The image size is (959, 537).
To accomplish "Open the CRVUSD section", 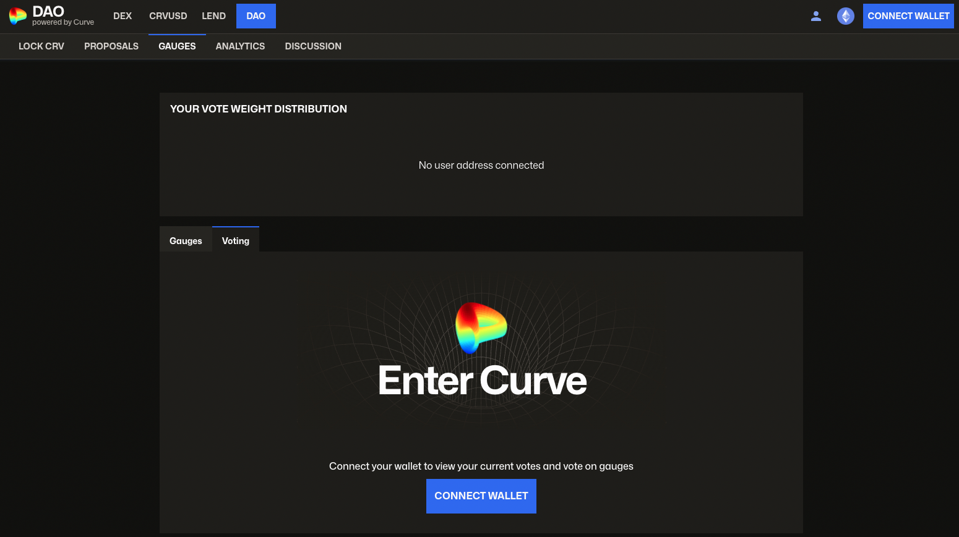I will click(168, 15).
